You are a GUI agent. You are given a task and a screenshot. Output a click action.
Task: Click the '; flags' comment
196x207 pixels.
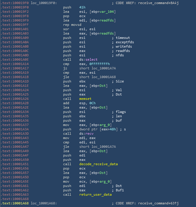(x=119, y=112)
